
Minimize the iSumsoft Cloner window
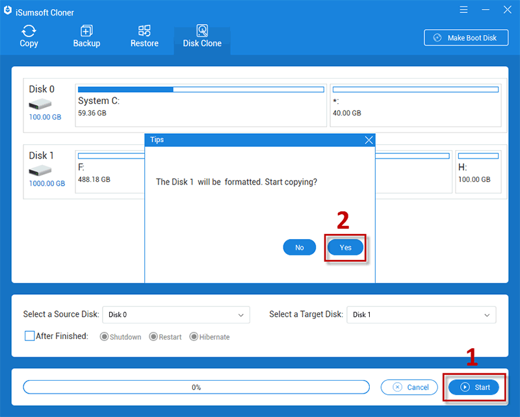click(486, 10)
